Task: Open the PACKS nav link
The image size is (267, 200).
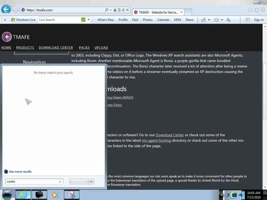Action: pos(84,48)
